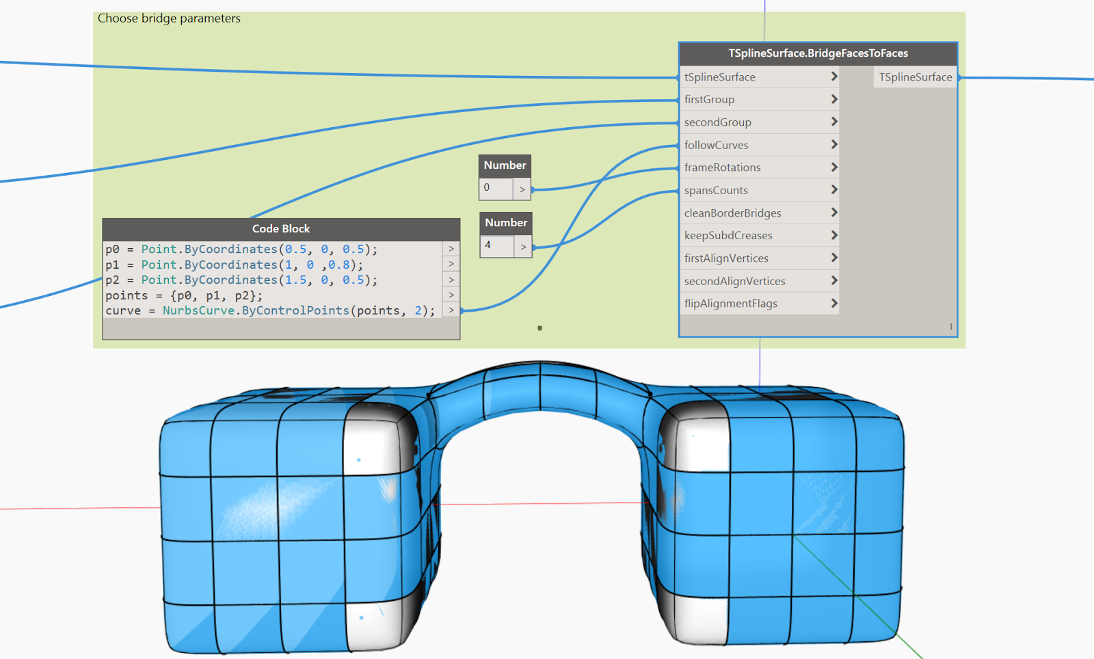Image resolution: width=1094 pixels, height=659 pixels.
Task: Click the output port of the Number node showing 4
Action: tap(523, 246)
